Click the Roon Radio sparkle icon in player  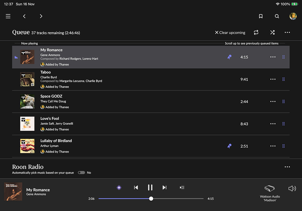click(x=119, y=188)
